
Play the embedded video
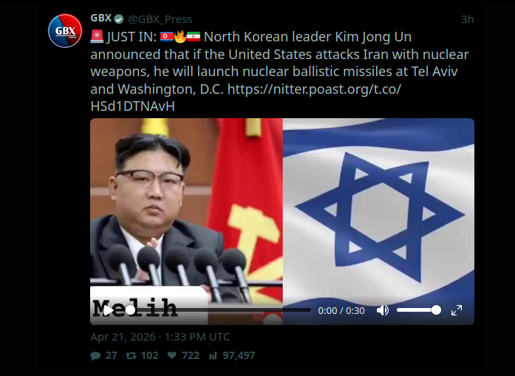(108, 310)
